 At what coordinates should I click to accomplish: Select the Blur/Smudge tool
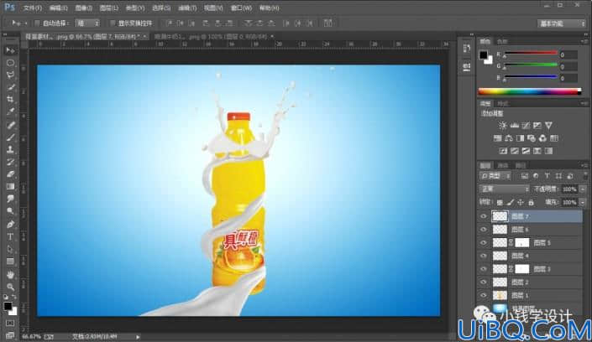click(10, 199)
